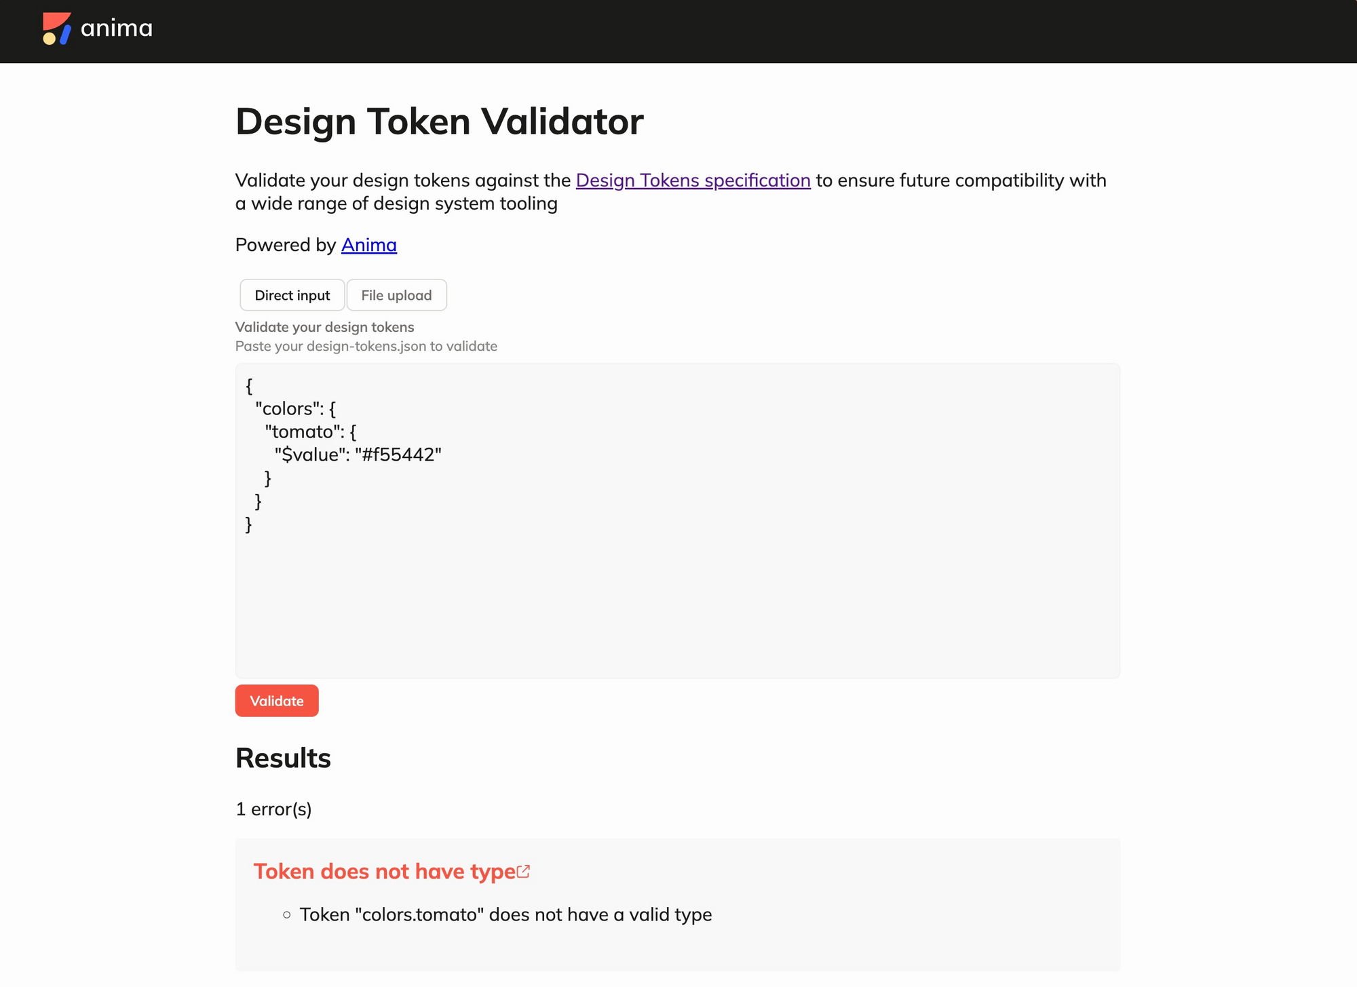
Task: Click the blue stroke in the Anima logo
Action: (64, 35)
